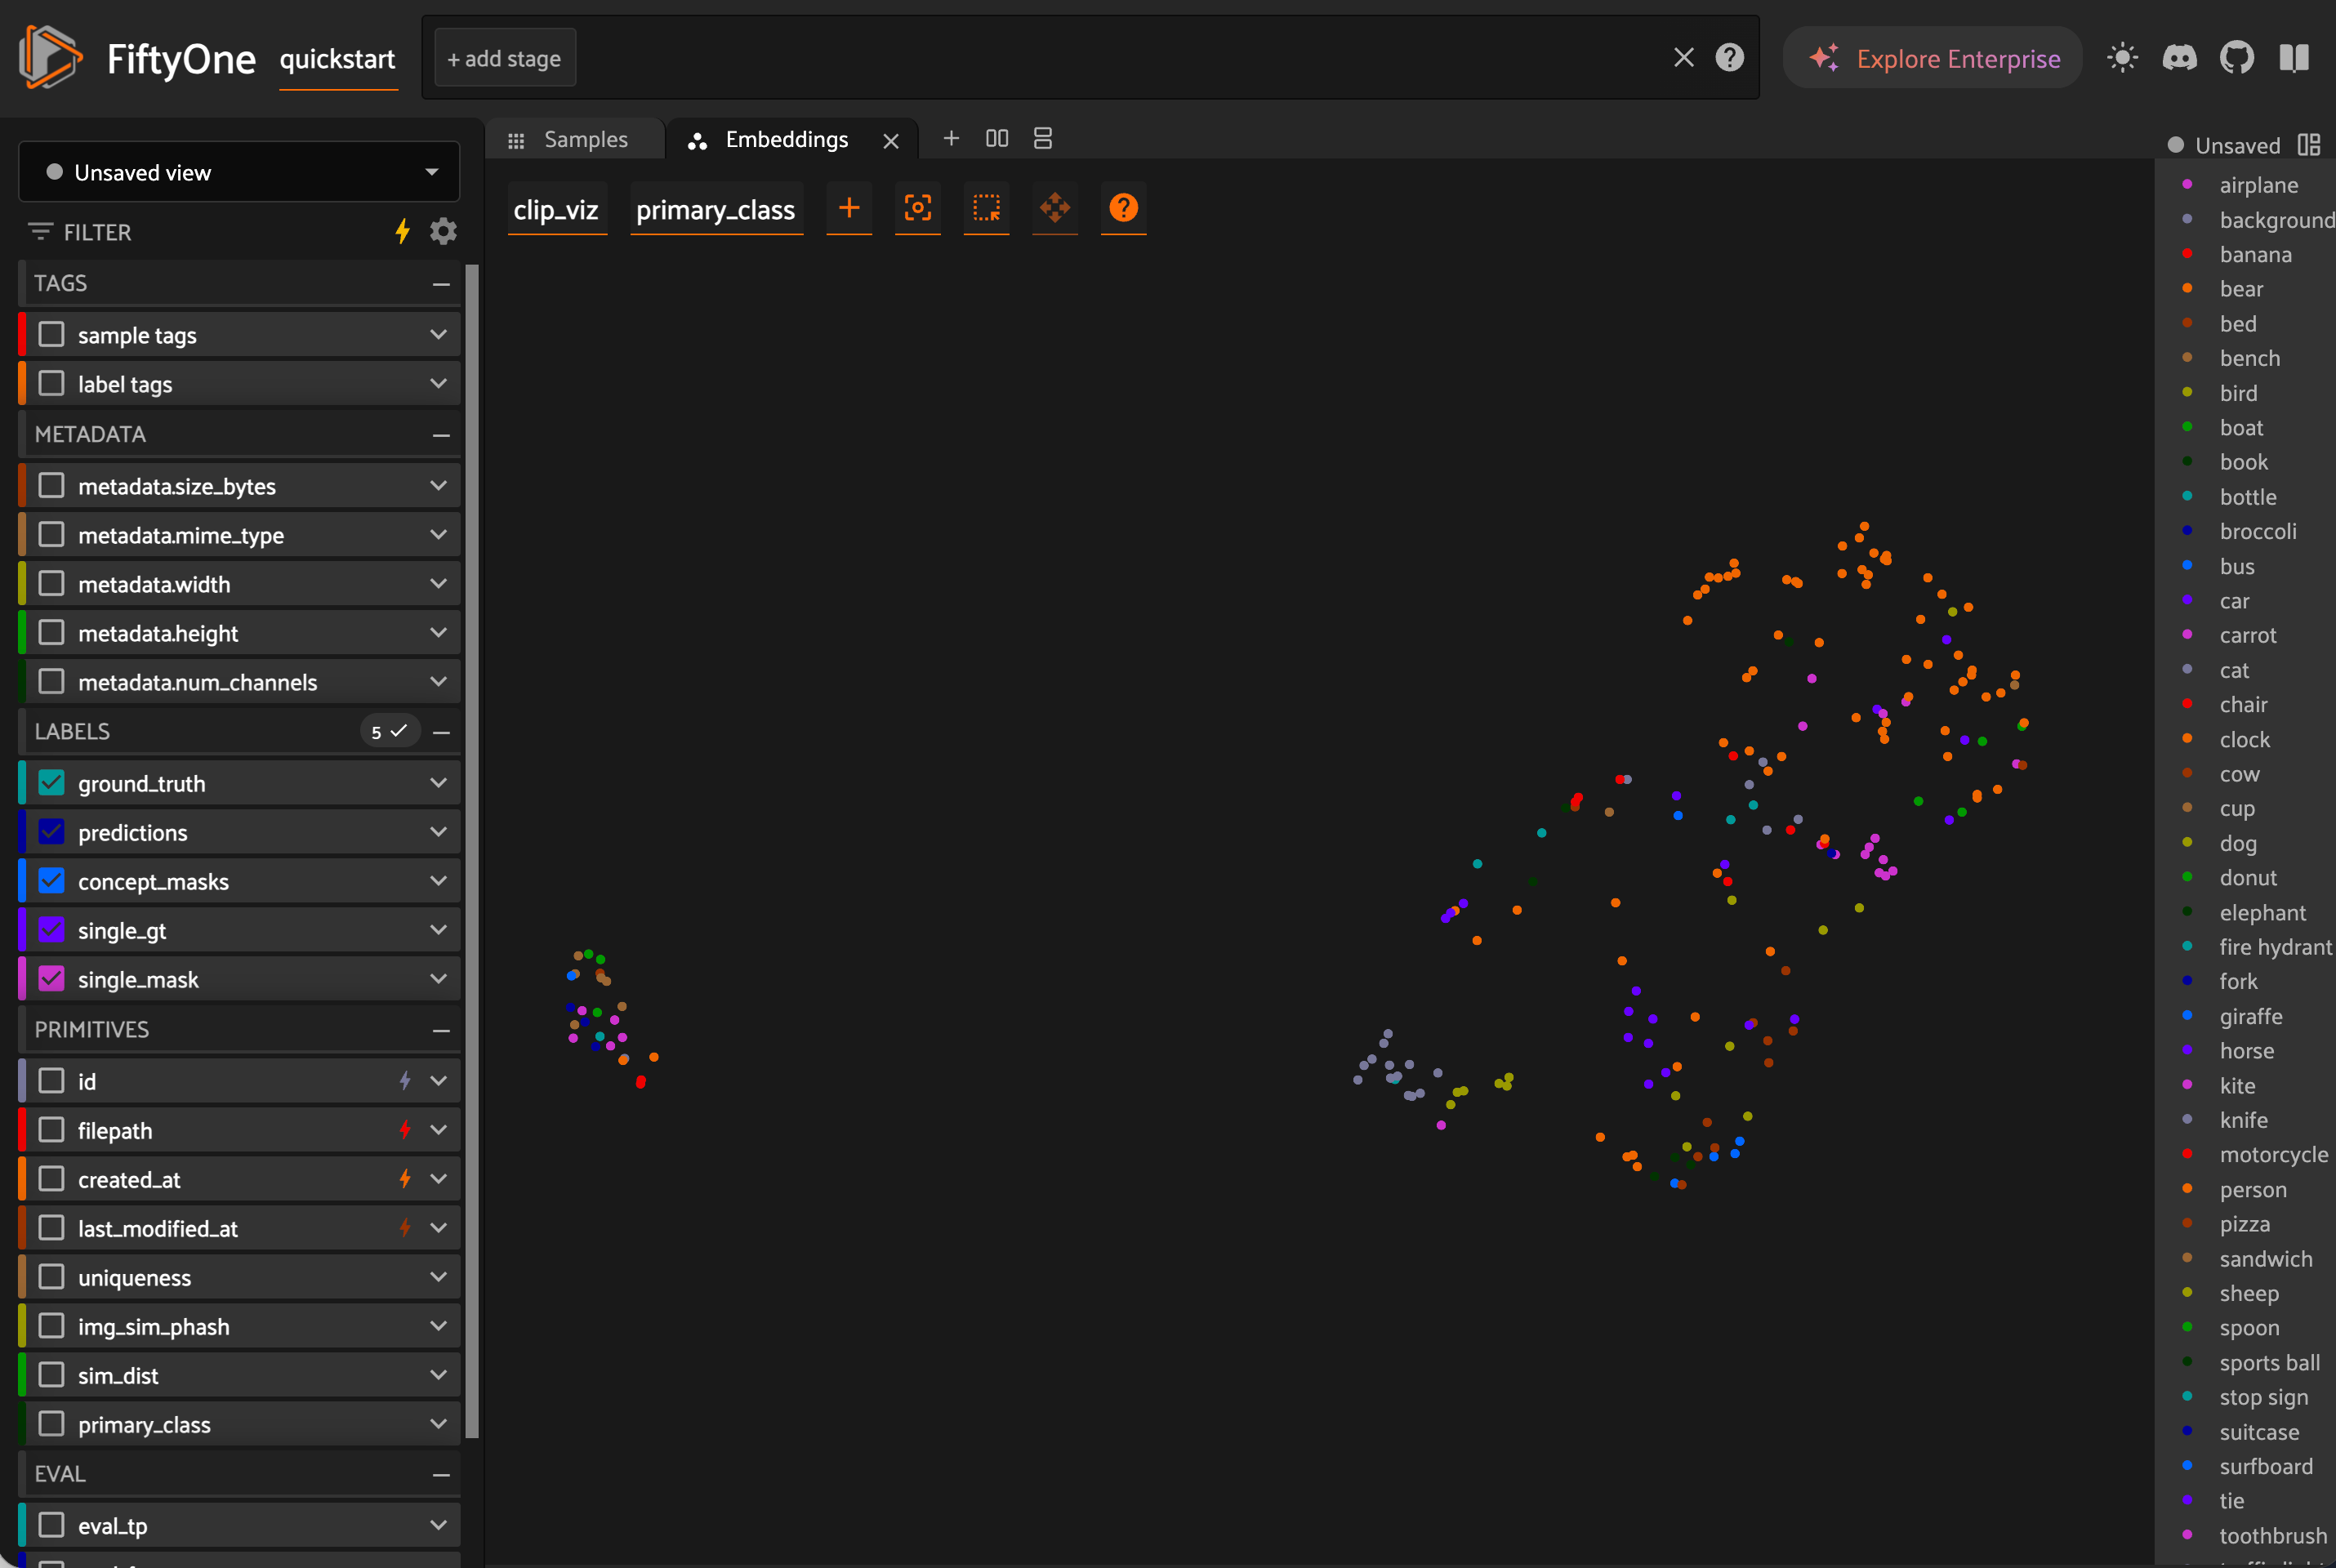2336x1568 pixels.
Task: Collapse the LABELS section minus
Action: [x=441, y=732]
